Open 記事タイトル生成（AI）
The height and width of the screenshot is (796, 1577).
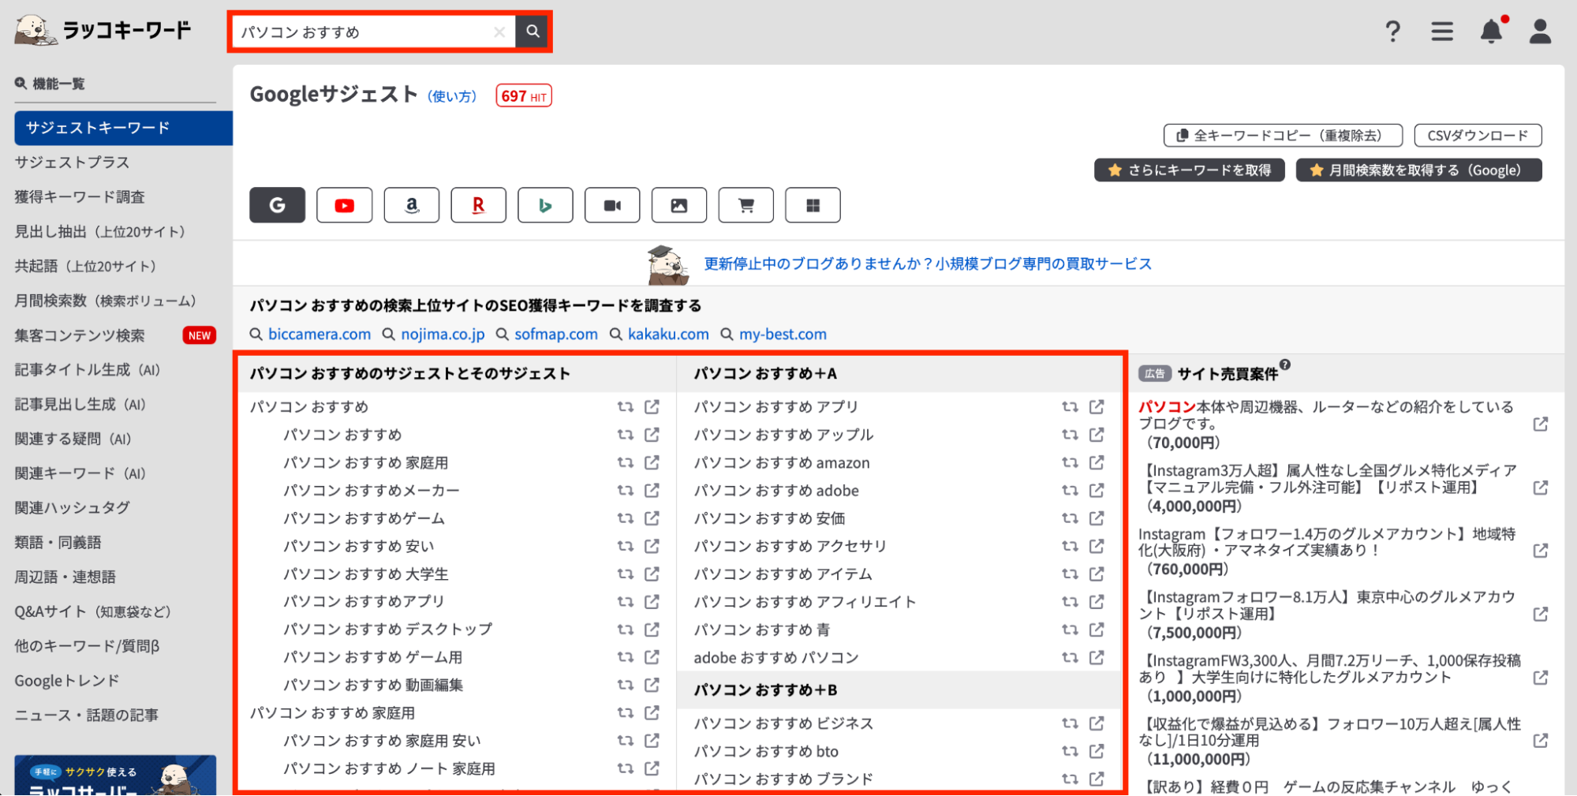[88, 370]
